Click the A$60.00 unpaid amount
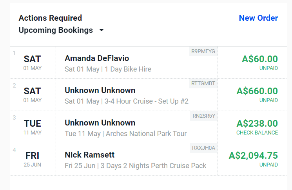 pyautogui.click(x=259, y=59)
